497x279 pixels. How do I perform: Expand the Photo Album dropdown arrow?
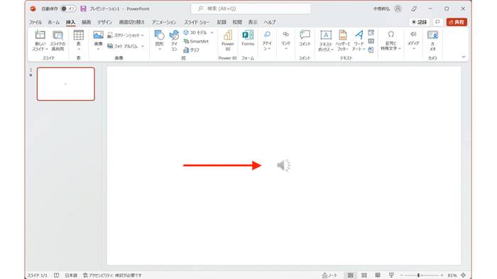[x=143, y=46]
